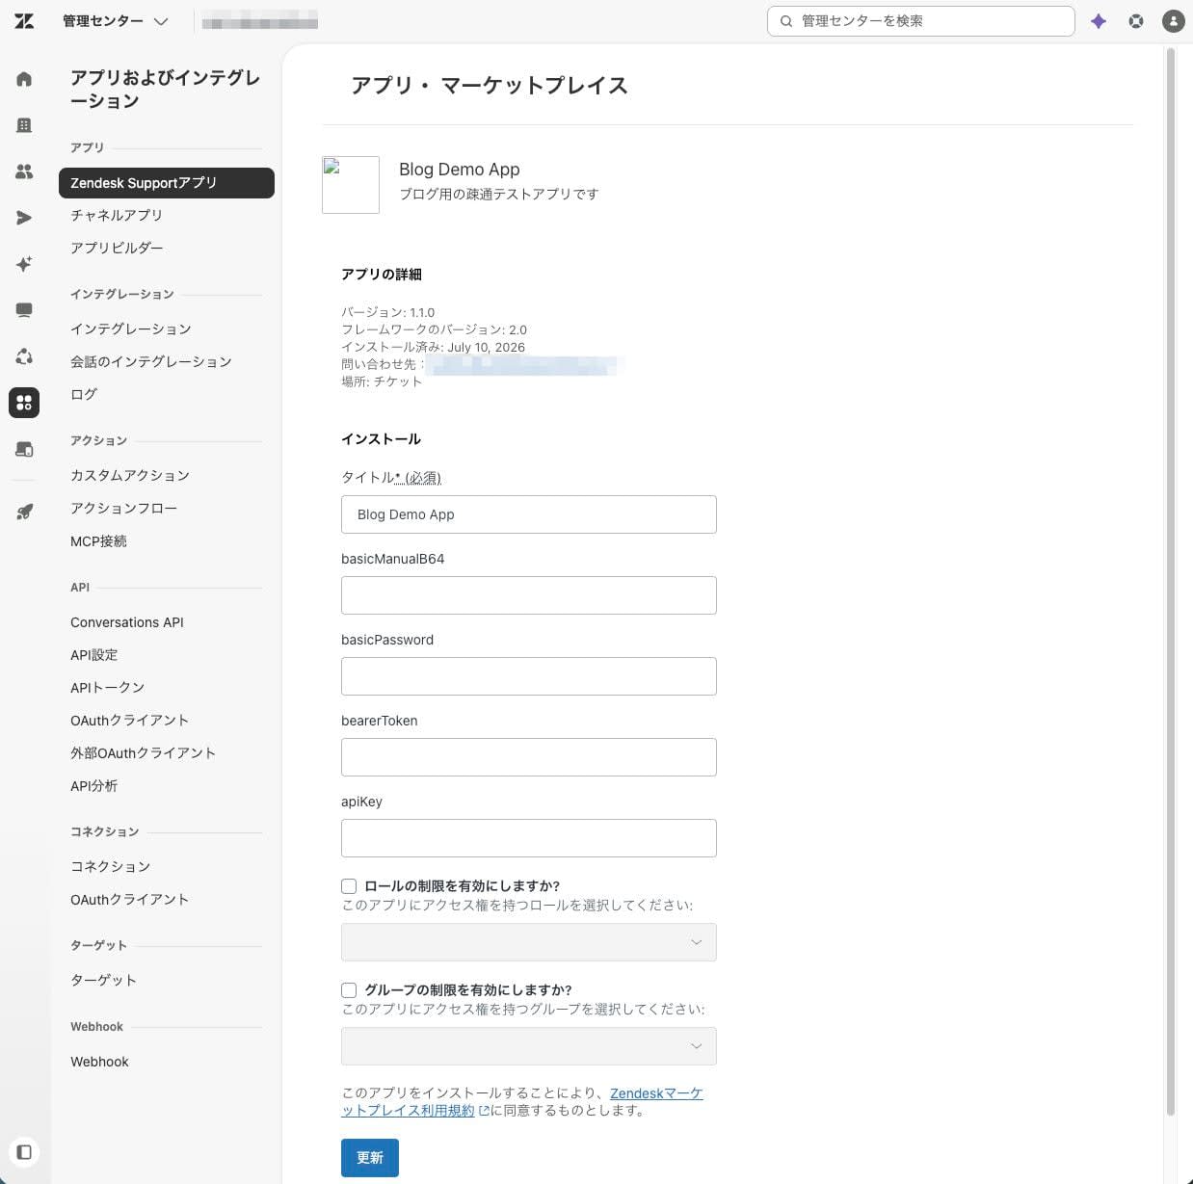Screen dimensions: 1193x1184
Task: Open the help lifebuoy icon
Action: click(x=1136, y=21)
